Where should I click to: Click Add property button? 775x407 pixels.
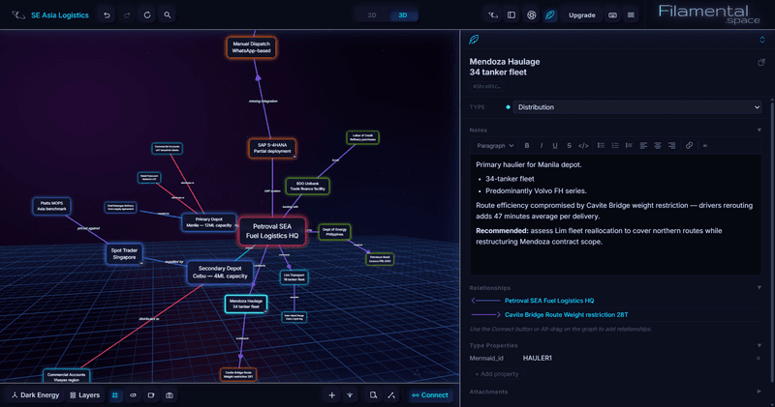tap(497, 374)
